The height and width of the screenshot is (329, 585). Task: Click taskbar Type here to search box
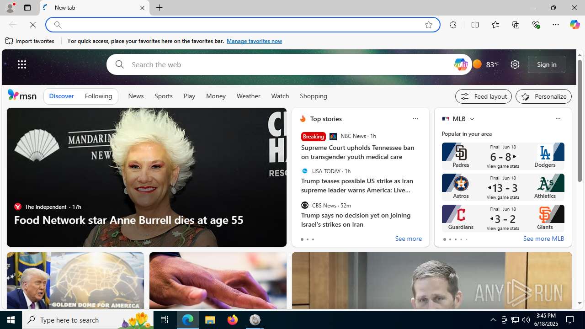coord(87,320)
